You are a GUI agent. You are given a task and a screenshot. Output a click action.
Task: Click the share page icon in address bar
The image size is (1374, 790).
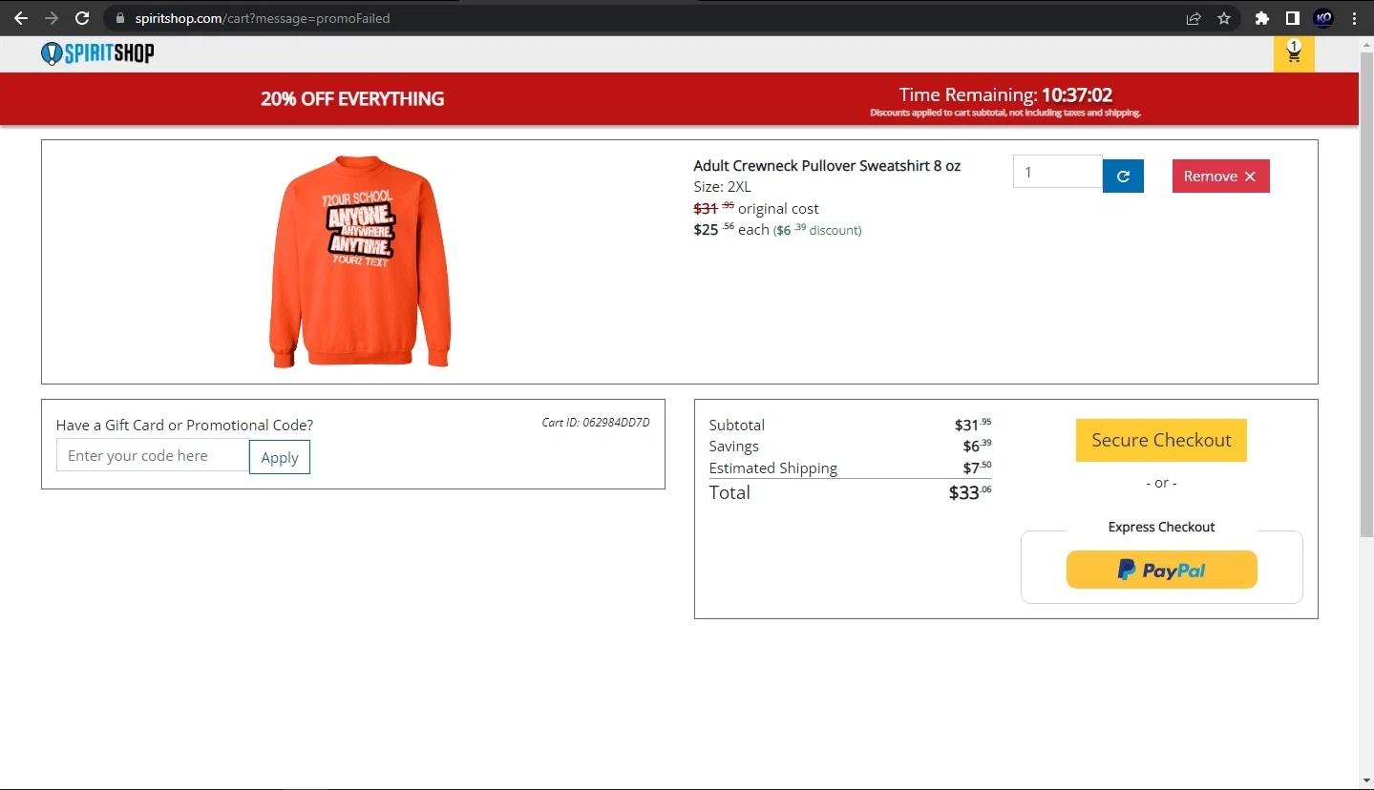point(1194,18)
